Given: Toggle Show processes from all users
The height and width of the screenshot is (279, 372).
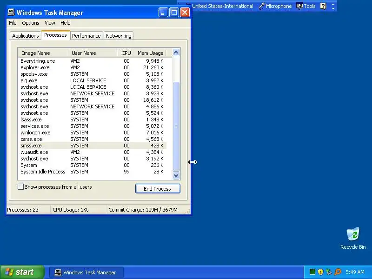Looking at the screenshot, I should tap(20, 187).
